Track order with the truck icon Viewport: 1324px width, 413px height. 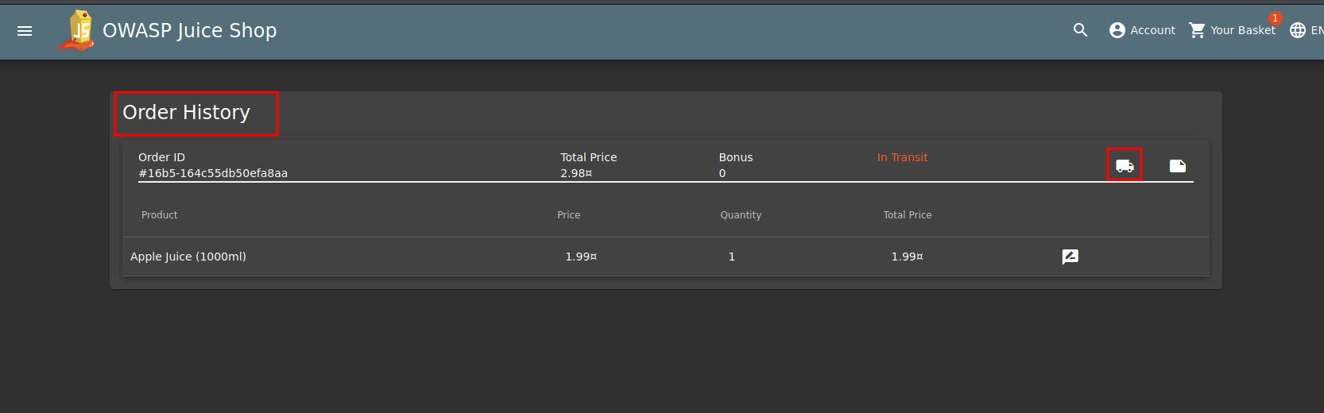(x=1125, y=165)
